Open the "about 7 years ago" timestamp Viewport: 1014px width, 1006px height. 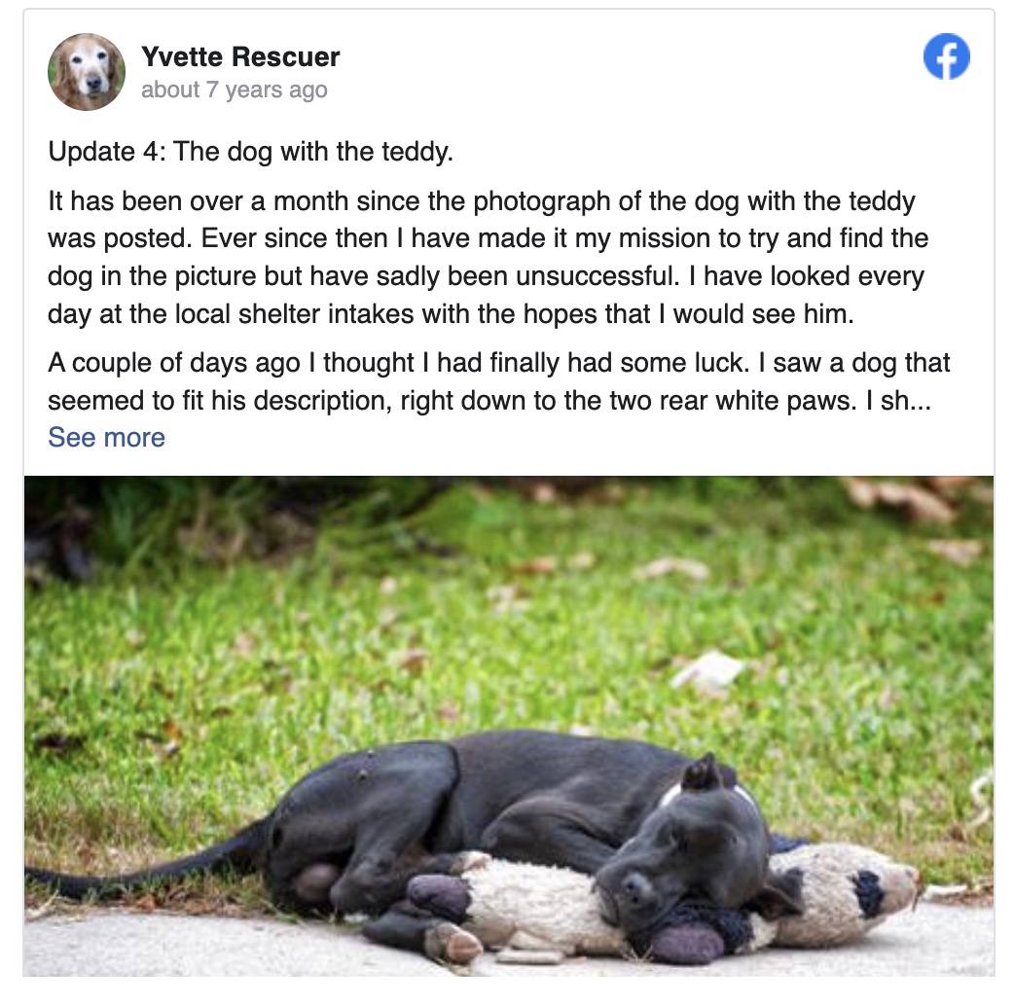tap(235, 90)
